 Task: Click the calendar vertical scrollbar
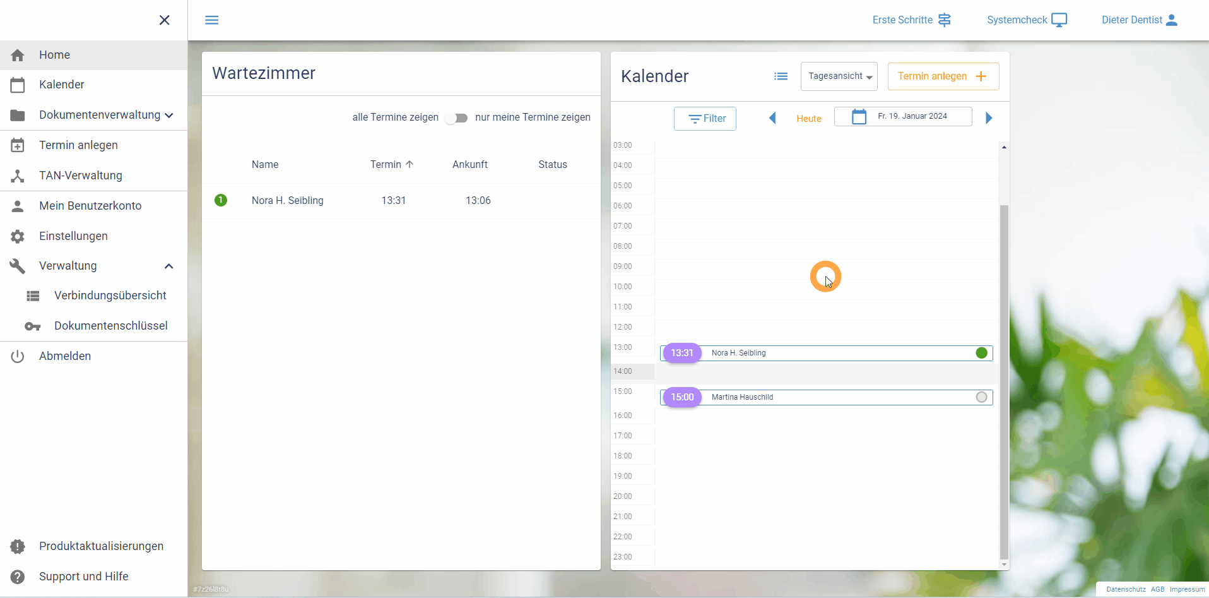(1004, 379)
